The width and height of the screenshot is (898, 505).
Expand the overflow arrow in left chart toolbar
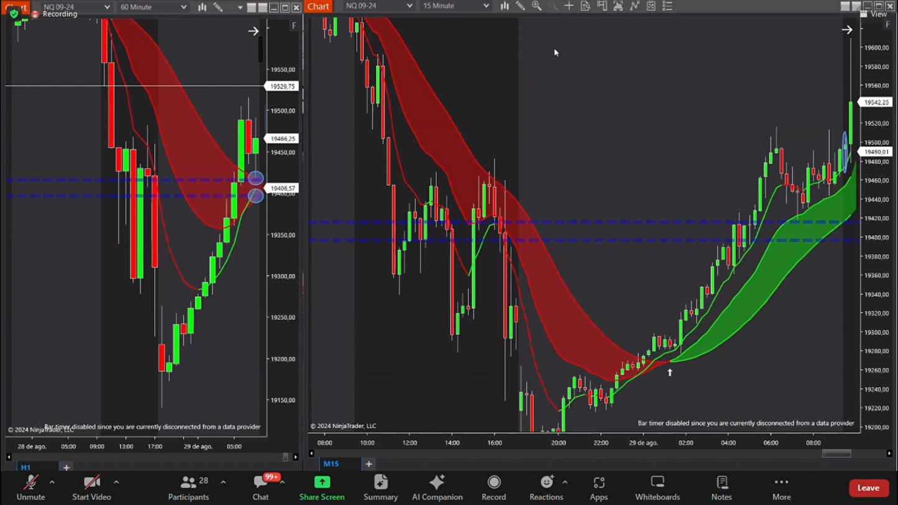pyautogui.click(x=240, y=7)
